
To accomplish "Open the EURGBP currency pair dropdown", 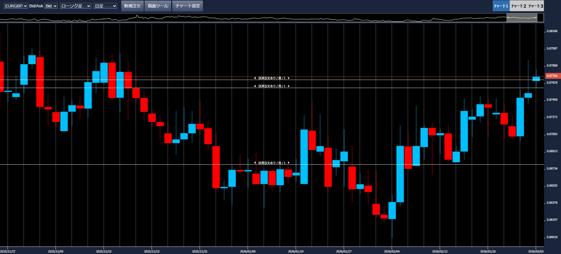I will click(x=16, y=6).
